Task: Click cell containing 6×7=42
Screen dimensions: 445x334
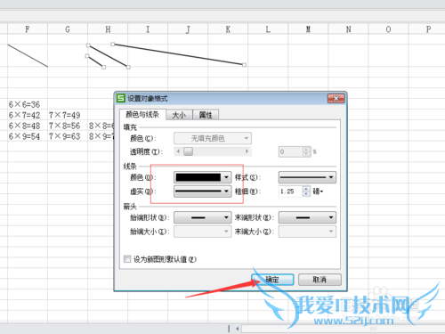Action: 28,115
